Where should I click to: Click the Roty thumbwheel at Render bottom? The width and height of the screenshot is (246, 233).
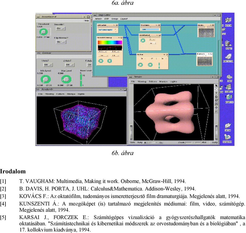coord(153,142)
